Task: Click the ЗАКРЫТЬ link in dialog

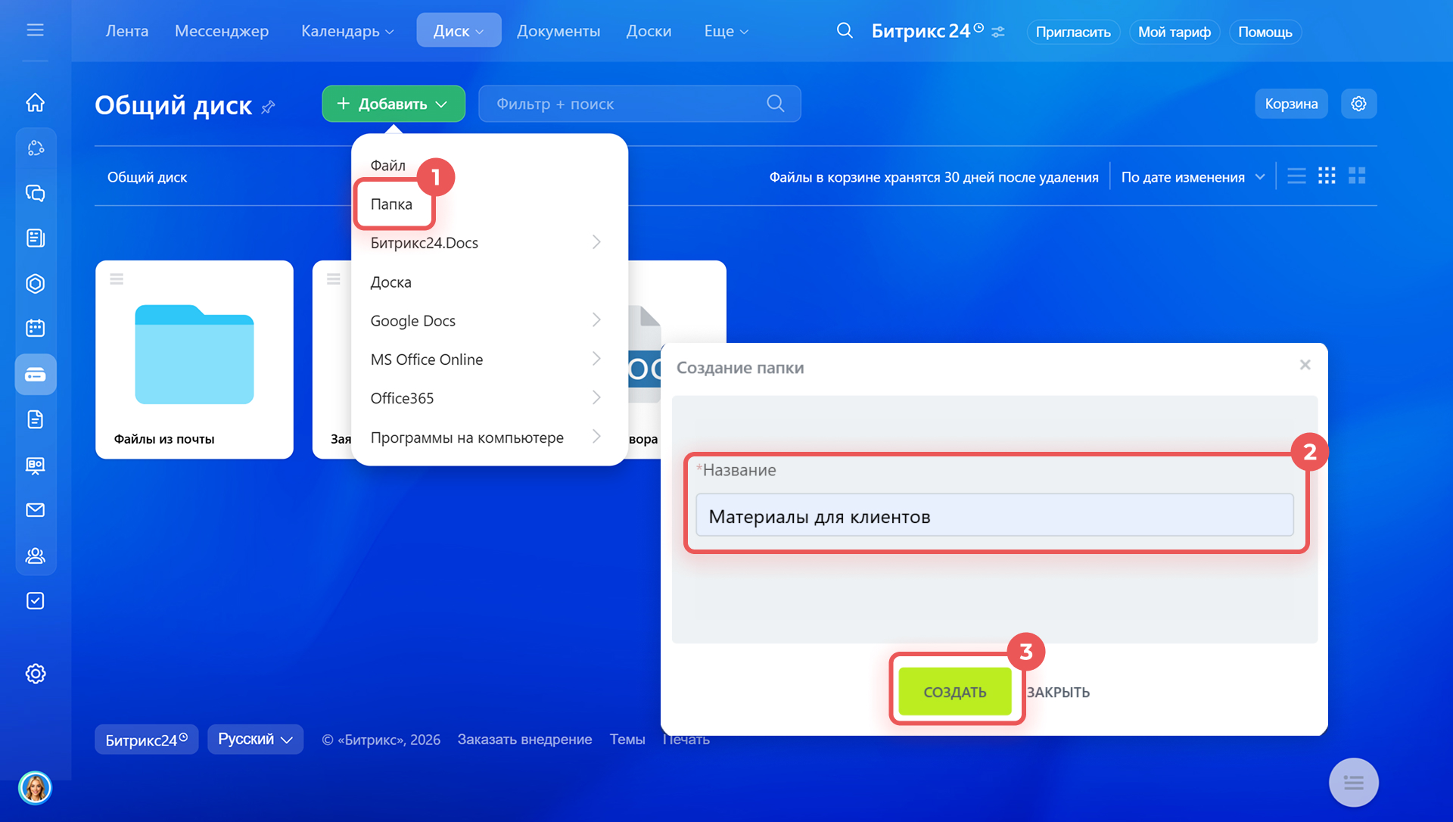Action: point(1058,693)
